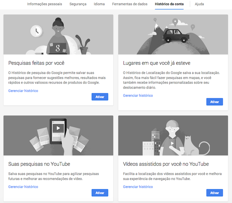Image resolution: width=232 pixels, height=203 pixels.
Task: Open the Informações pessoais tab
Action: click(44, 4)
